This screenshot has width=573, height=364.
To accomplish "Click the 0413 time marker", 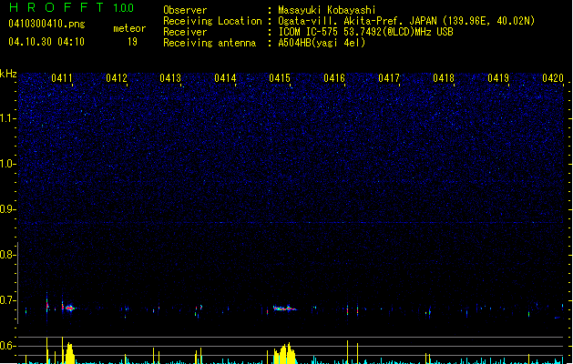I will pyautogui.click(x=170, y=79).
